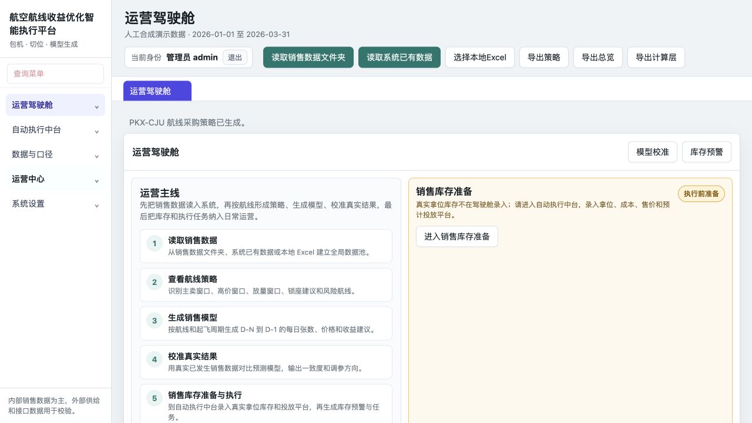
Task: Click the 航空航线收益优化智能执行平台 title
Action: (52, 24)
